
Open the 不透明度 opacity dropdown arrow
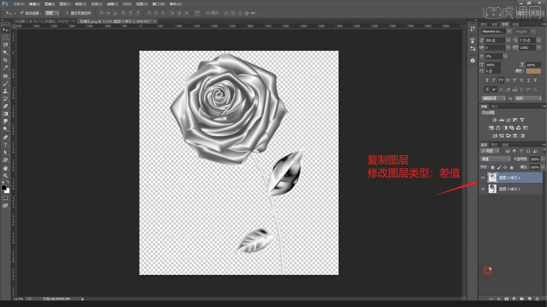pos(543,159)
